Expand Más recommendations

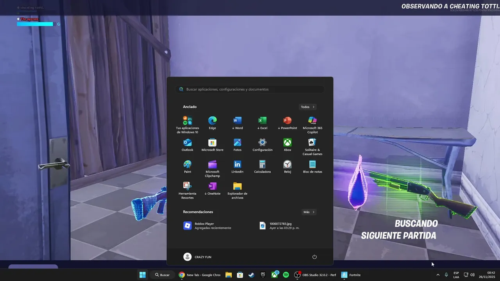pos(309,212)
